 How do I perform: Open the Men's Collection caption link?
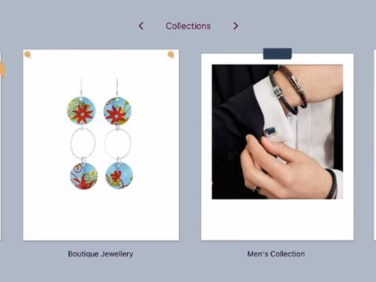(x=276, y=254)
